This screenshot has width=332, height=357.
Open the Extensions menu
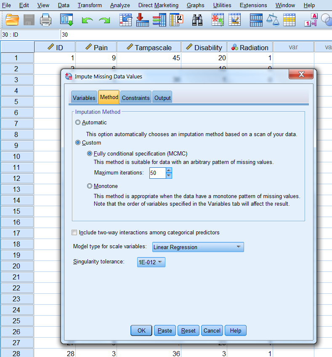click(x=253, y=5)
